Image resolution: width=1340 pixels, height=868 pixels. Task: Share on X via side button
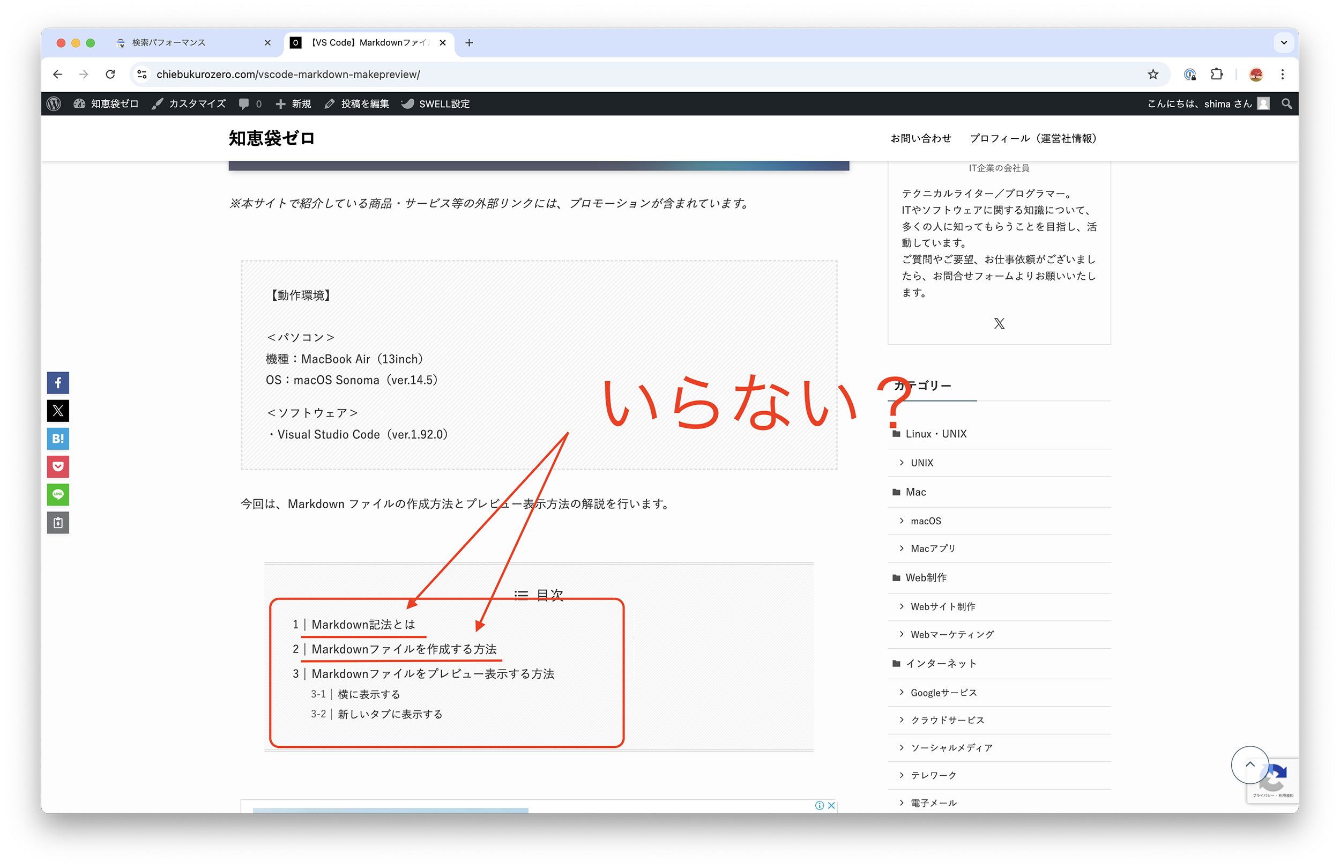pyautogui.click(x=58, y=411)
